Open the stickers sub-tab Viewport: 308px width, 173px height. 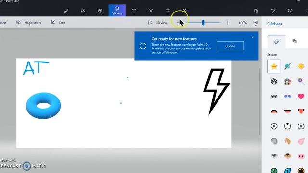click(276, 42)
